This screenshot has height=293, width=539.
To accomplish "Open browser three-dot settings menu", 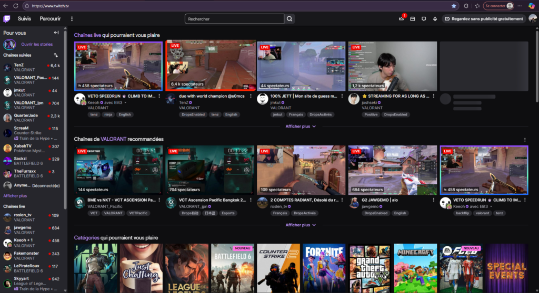I will click(520, 6).
